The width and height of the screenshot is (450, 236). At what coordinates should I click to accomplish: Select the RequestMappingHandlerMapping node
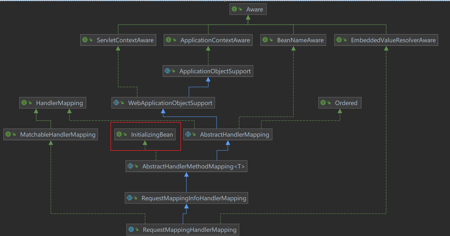coord(183,230)
